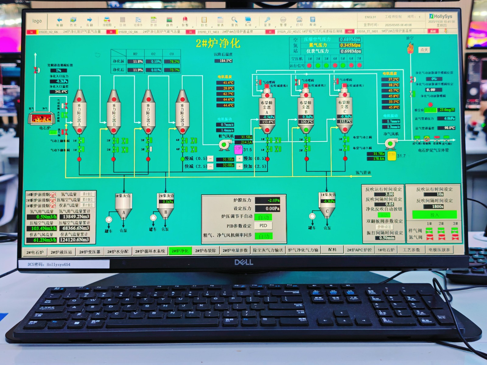
Task: Click the 查找 magnifier search icon
Action: pyautogui.click(x=234, y=20)
